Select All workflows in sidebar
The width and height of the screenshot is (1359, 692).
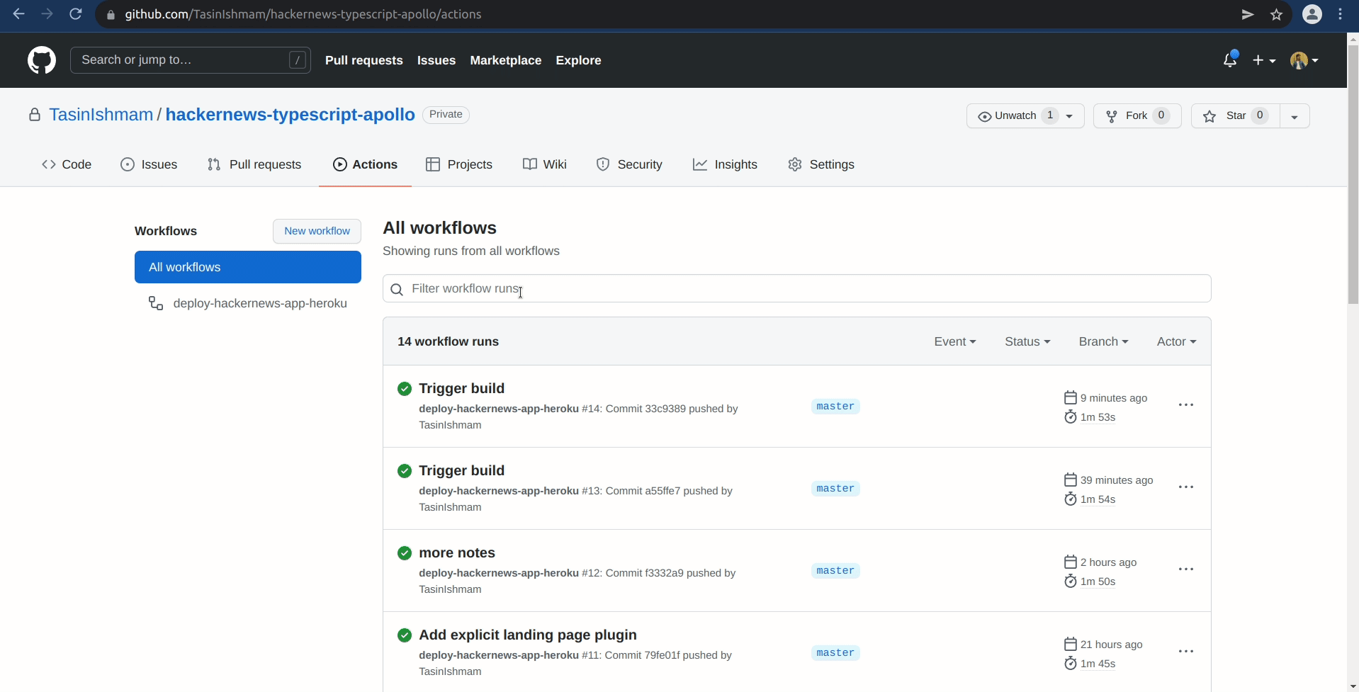pyautogui.click(x=248, y=267)
